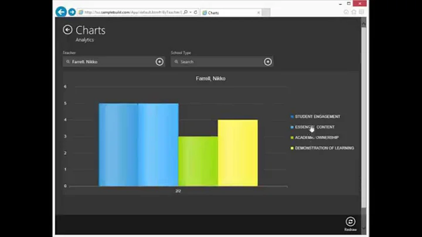Click the Charts page heading
The image size is (422, 237).
(x=90, y=30)
